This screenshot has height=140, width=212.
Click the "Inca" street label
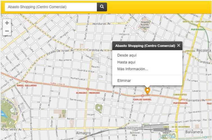pos(90,115)
